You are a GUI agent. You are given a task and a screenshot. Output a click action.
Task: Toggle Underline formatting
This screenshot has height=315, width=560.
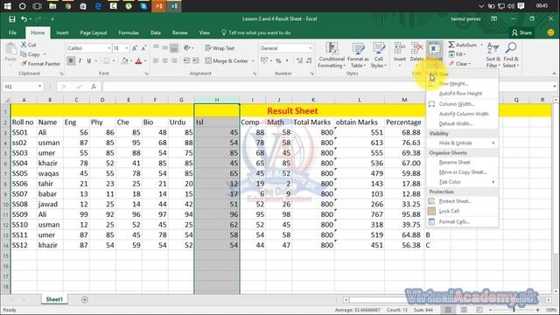pos(89,60)
